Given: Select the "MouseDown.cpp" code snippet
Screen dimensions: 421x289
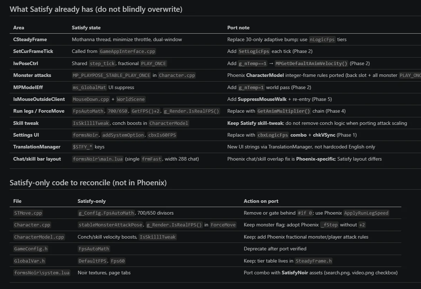Looking at the screenshot, I should click(x=91, y=99).
